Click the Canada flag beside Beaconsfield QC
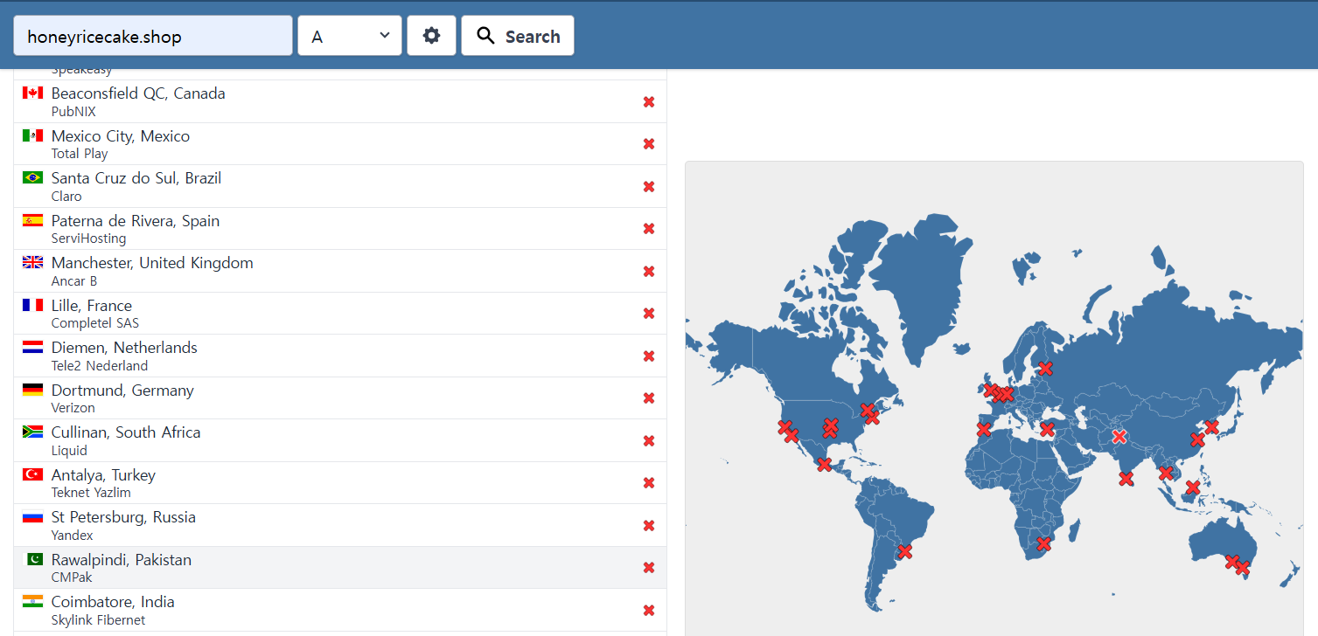Viewport: 1318px width, 636px height. (33, 93)
